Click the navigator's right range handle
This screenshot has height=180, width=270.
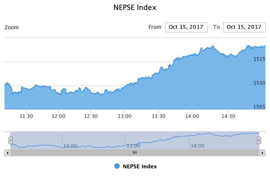click(259, 140)
